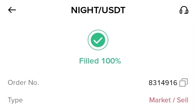Contact help through the headphones icon
The width and height of the screenshot is (196, 110).
(184, 10)
